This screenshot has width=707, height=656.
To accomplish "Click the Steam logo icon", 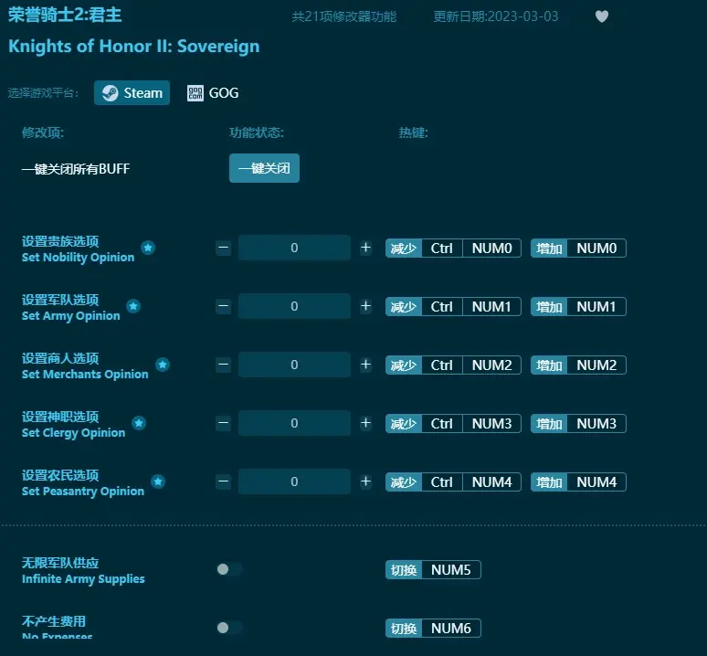I will pyautogui.click(x=110, y=93).
